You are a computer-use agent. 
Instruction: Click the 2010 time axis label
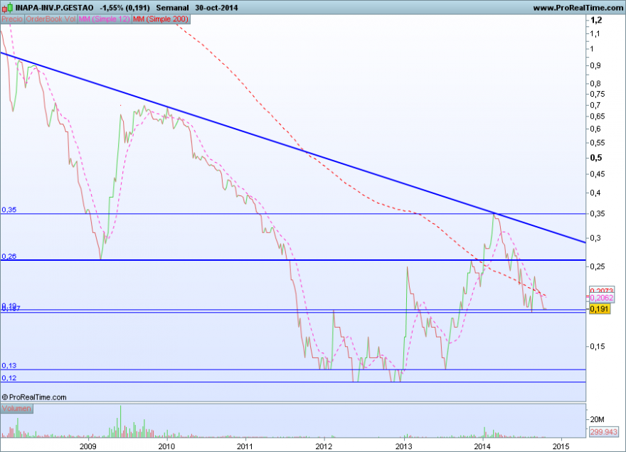tap(166, 446)
